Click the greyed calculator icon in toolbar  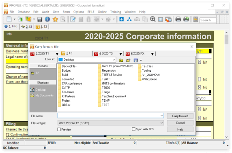click(x=81, y=20)
